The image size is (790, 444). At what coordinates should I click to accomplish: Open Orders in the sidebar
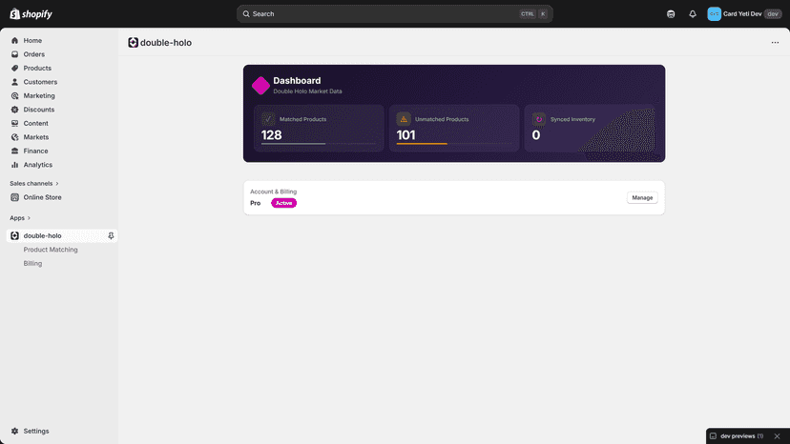pos(33,54)
